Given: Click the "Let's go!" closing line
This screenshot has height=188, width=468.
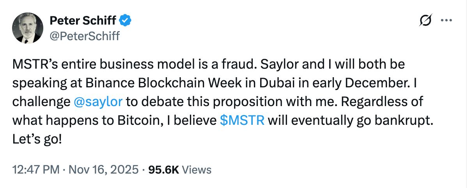Looking at the screenshot, I should coord(37,139).
